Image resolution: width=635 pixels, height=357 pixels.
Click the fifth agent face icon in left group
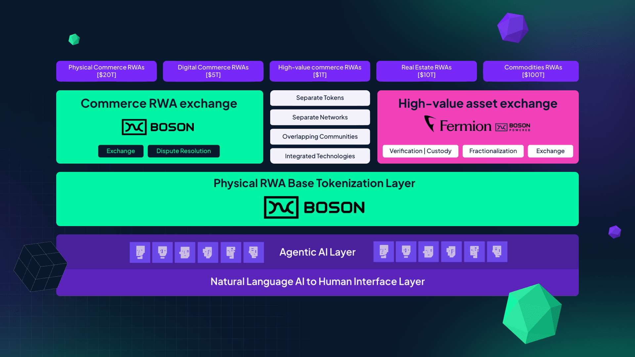[231, 252]
